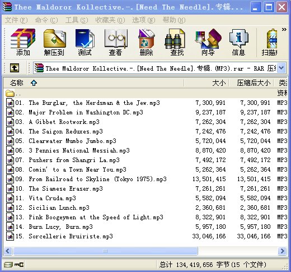Expand hidden toolbar items with chevron
291x272 pixels.
[284, 30]
